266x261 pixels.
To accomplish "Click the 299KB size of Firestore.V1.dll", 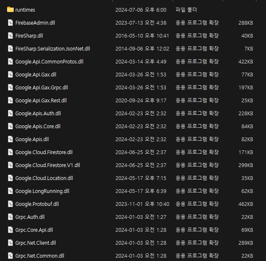I will tap(246, 165).
